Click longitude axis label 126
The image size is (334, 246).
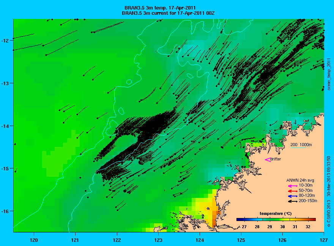pyautogui.click(x=282, y=240)
